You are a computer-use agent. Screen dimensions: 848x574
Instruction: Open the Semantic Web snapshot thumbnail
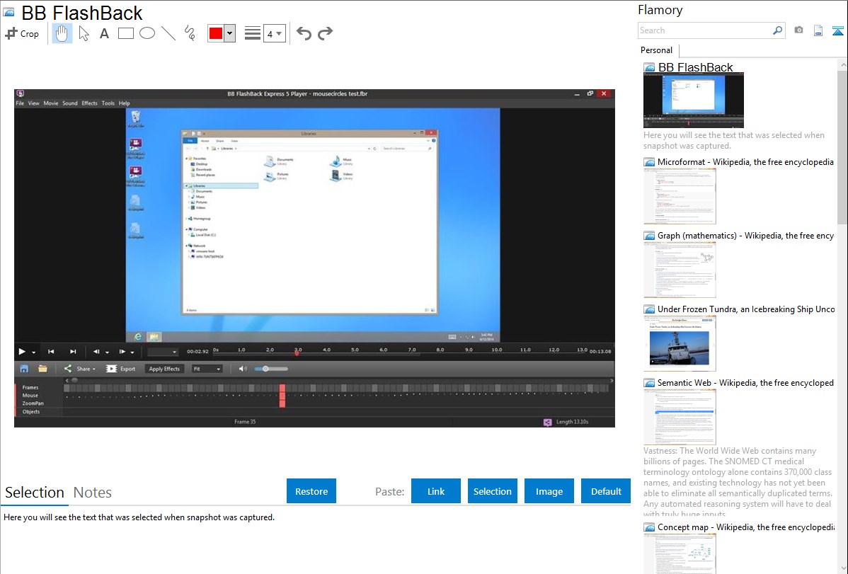(x=680, y=417)
